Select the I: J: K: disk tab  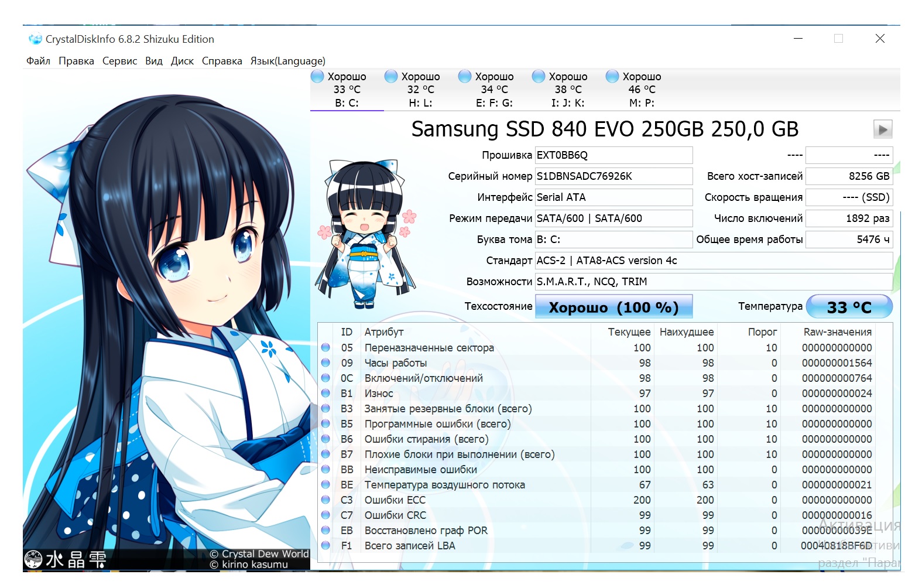[x=568, y=90]
